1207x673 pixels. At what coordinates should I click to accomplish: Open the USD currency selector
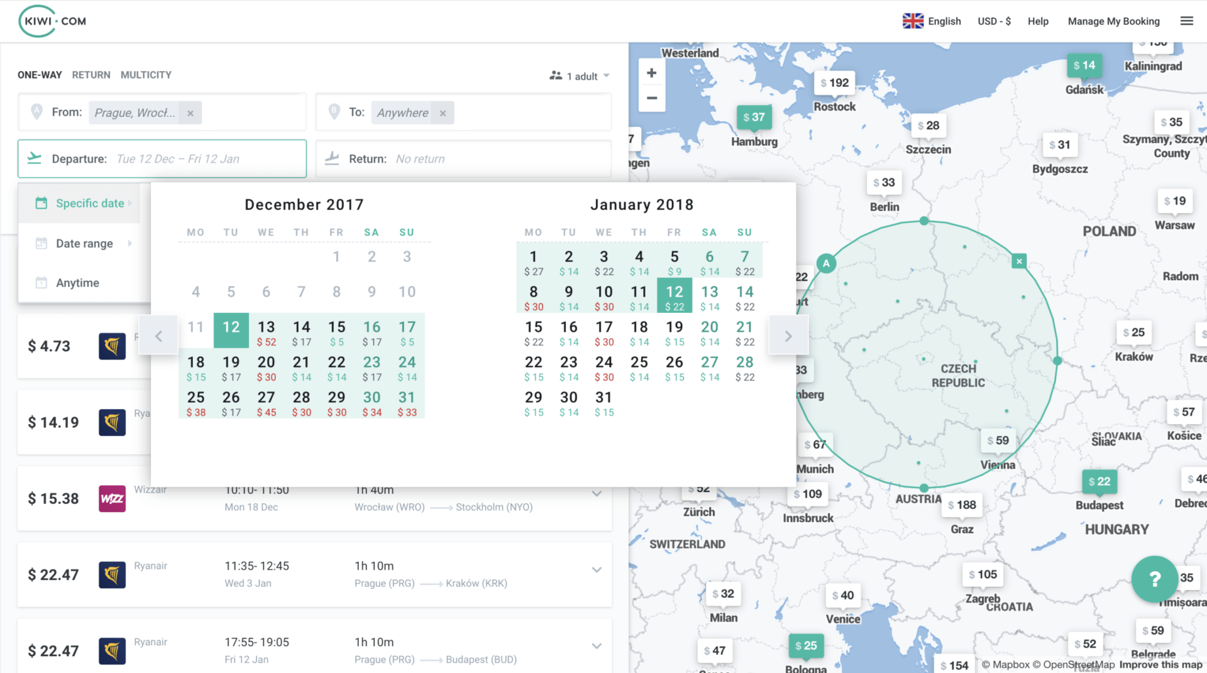(994, 21)
